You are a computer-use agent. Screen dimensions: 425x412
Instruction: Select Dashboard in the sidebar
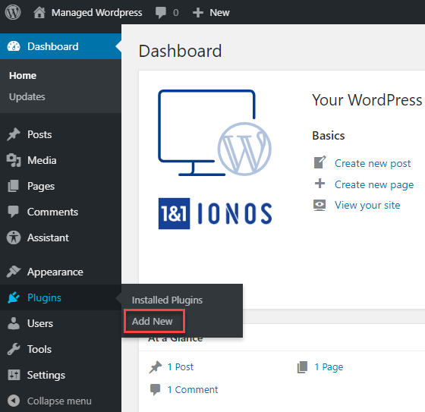click(x=53, y=46)
